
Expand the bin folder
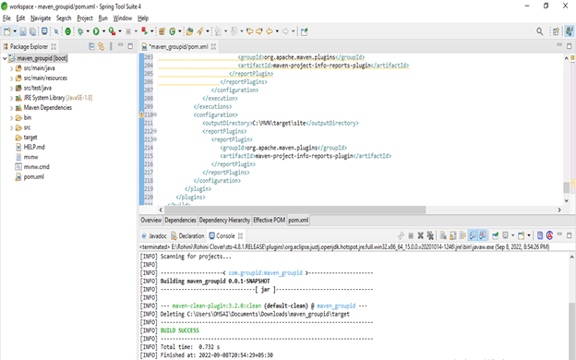click(11, 118)
